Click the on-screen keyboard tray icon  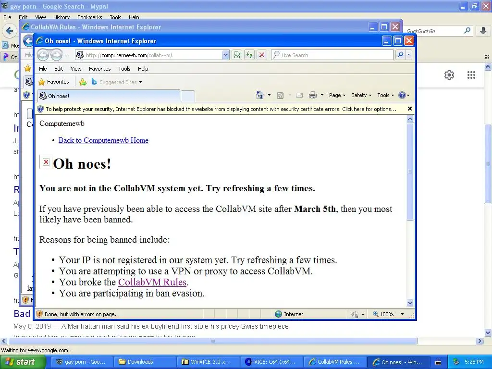(x=438, y=362)
